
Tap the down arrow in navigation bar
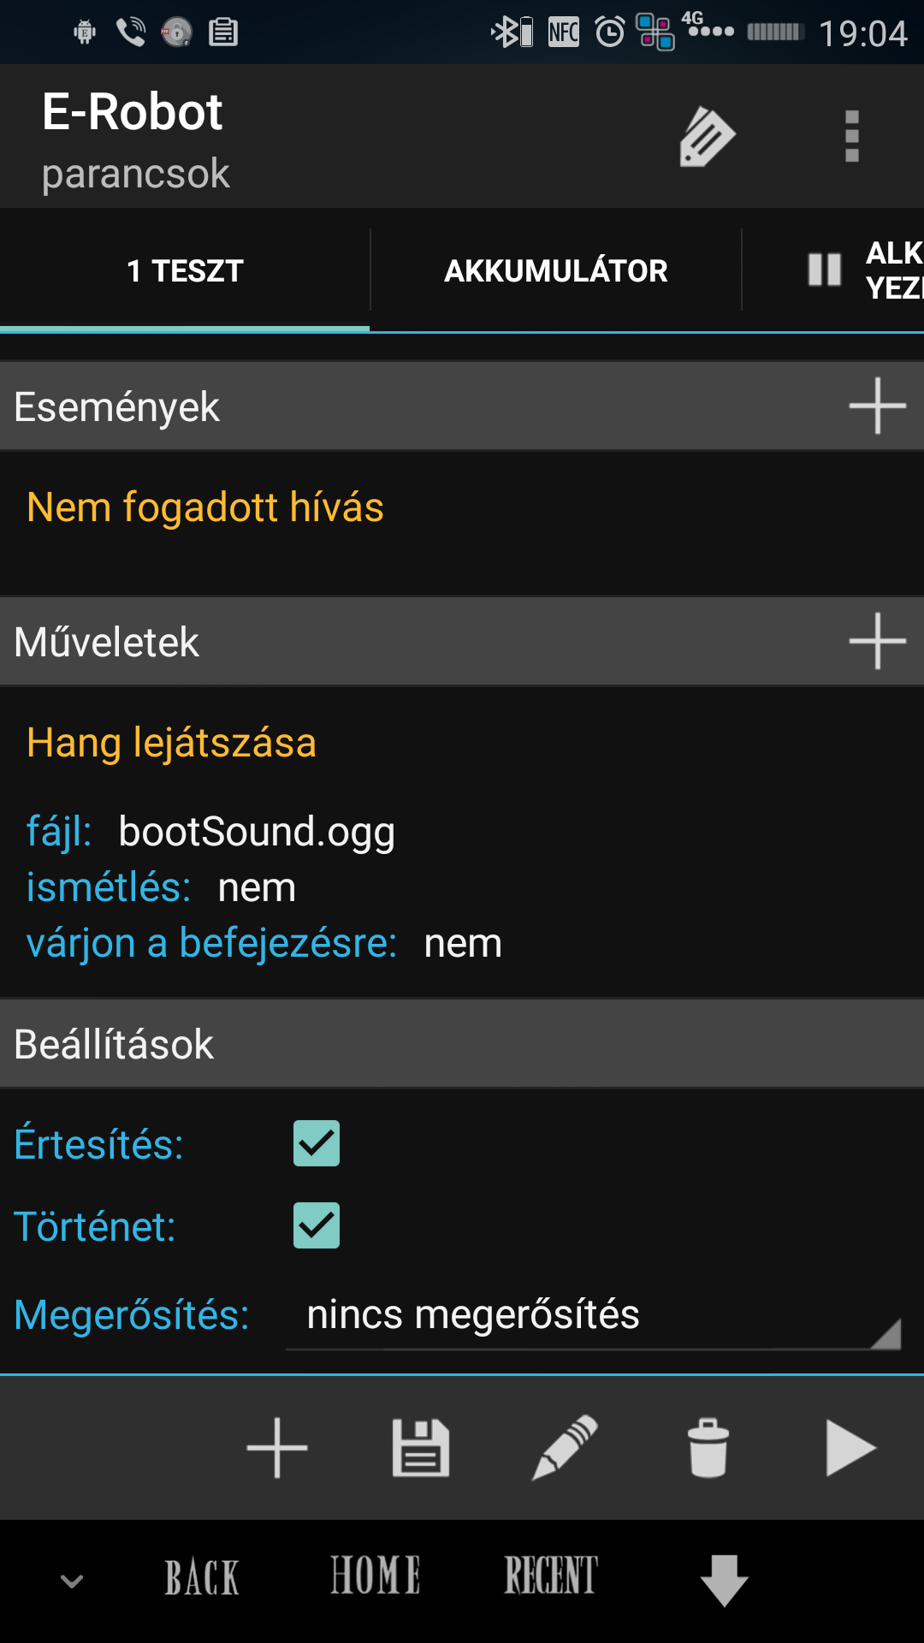724,1580
